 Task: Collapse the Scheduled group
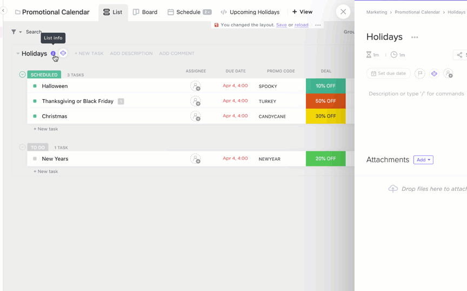click(x=22, y=74)
